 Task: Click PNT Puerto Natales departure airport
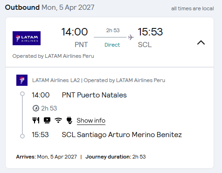94,95
